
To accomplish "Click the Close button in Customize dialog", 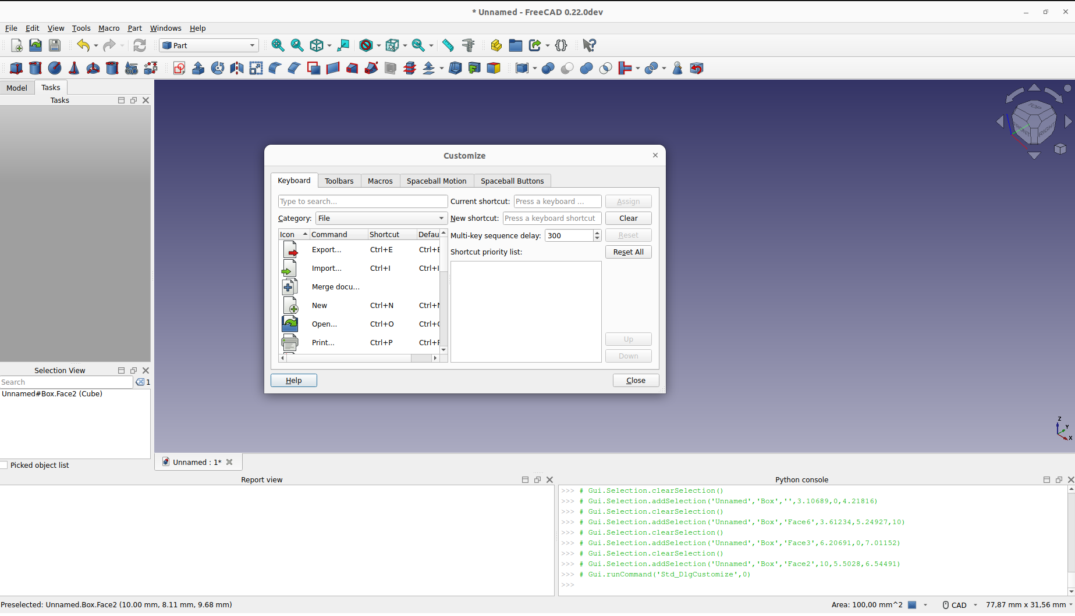I will [x=636, y=381].
